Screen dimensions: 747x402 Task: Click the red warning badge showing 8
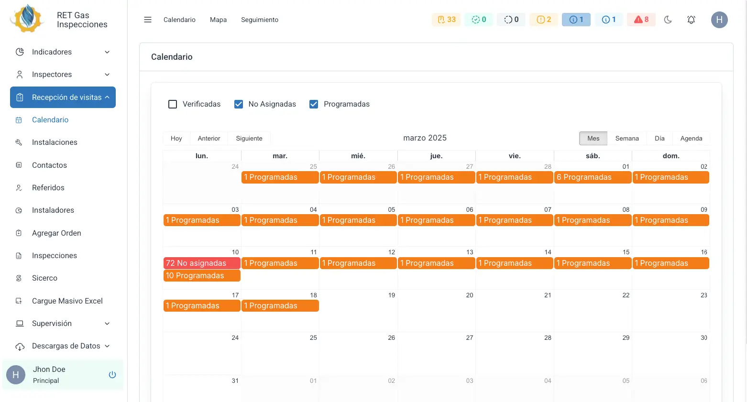coord(641,20)
